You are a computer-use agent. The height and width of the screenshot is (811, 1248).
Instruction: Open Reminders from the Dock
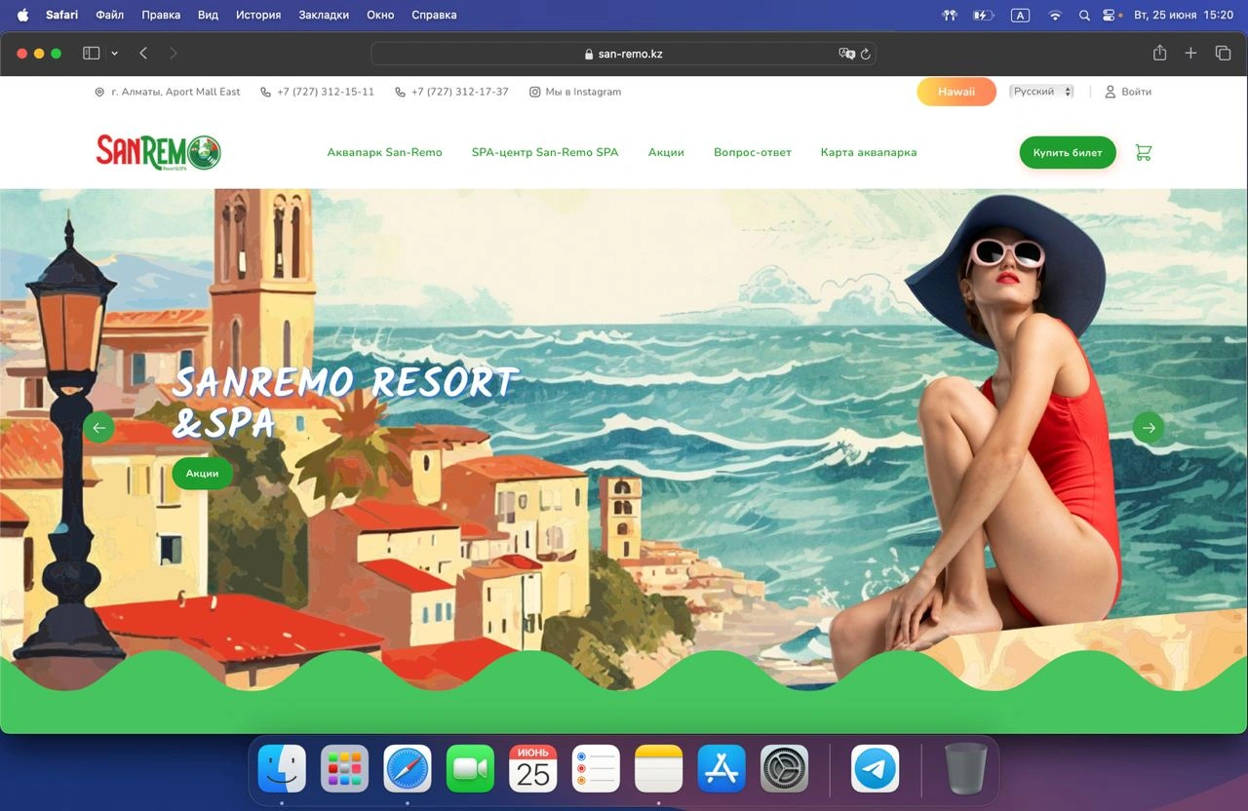click(596, 769)
